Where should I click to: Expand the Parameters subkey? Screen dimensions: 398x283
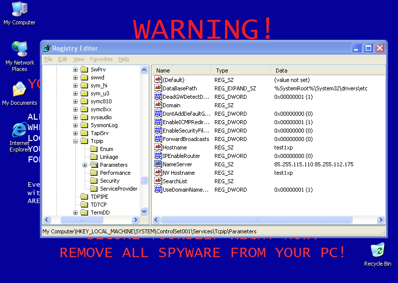[x=85, y=165]
